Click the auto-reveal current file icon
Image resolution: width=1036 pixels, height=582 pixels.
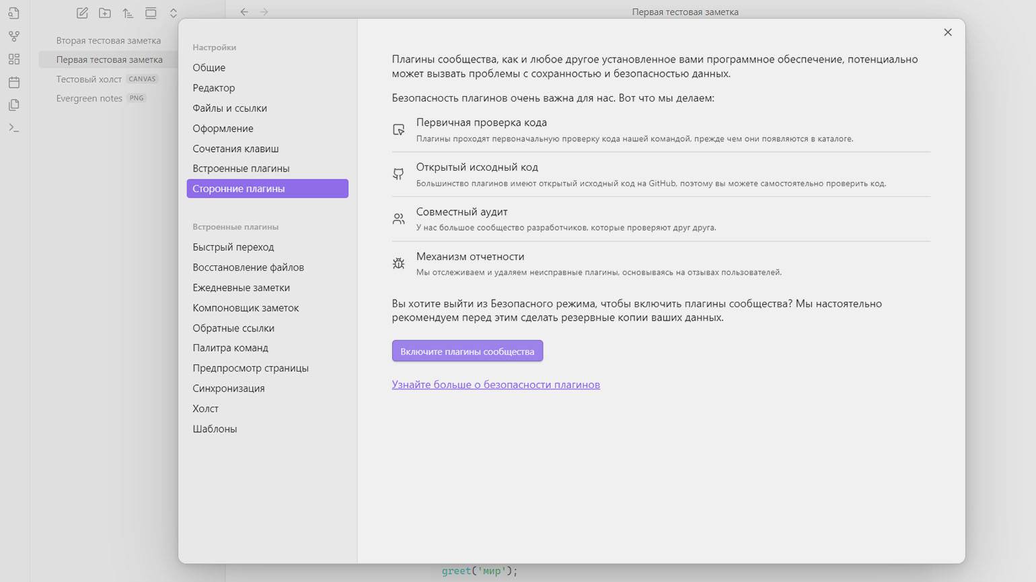tap(151, 13)
